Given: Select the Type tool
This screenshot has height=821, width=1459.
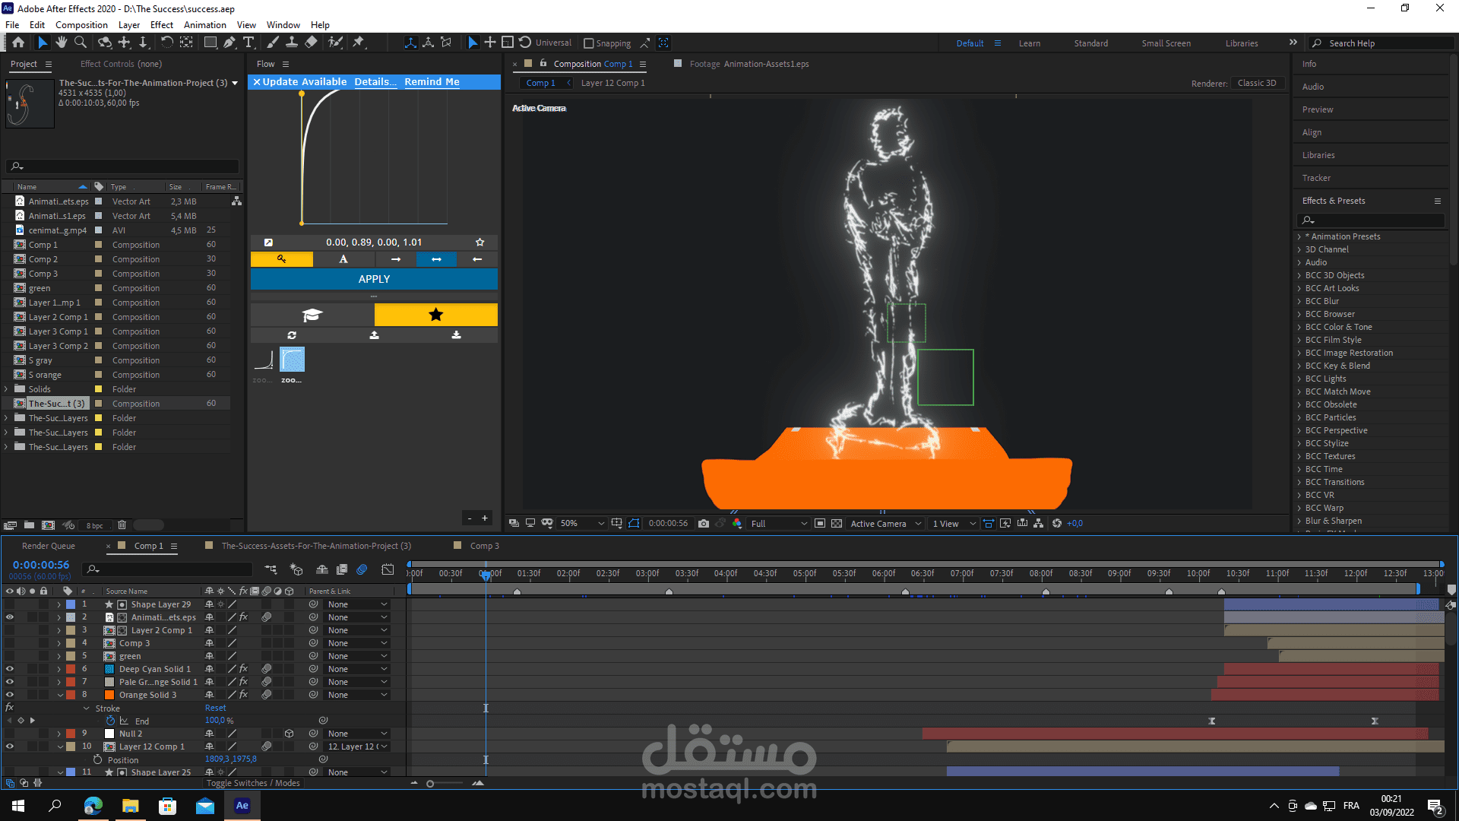Looking at the screenshot, I should [x=248, y=43].
